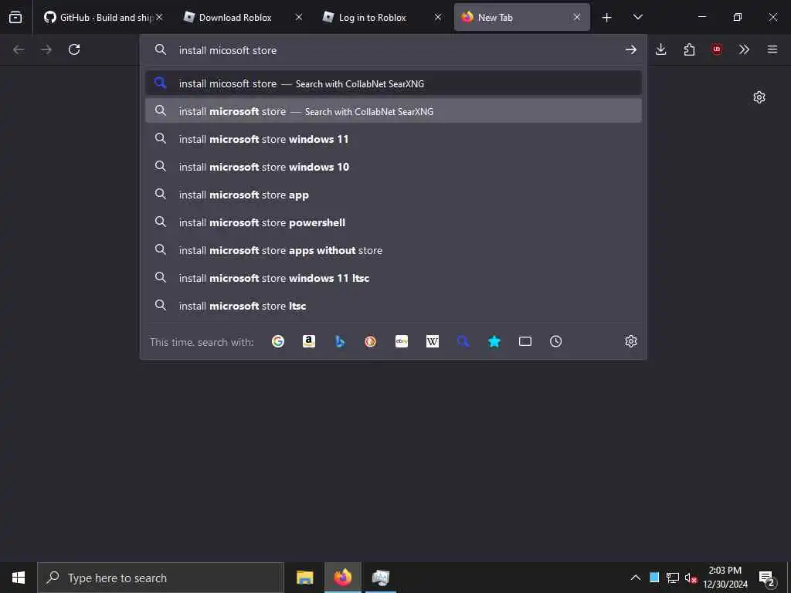Search this time with Google
Screen dimensions: 791x593
pyautogui.click(x=278, y=341)
